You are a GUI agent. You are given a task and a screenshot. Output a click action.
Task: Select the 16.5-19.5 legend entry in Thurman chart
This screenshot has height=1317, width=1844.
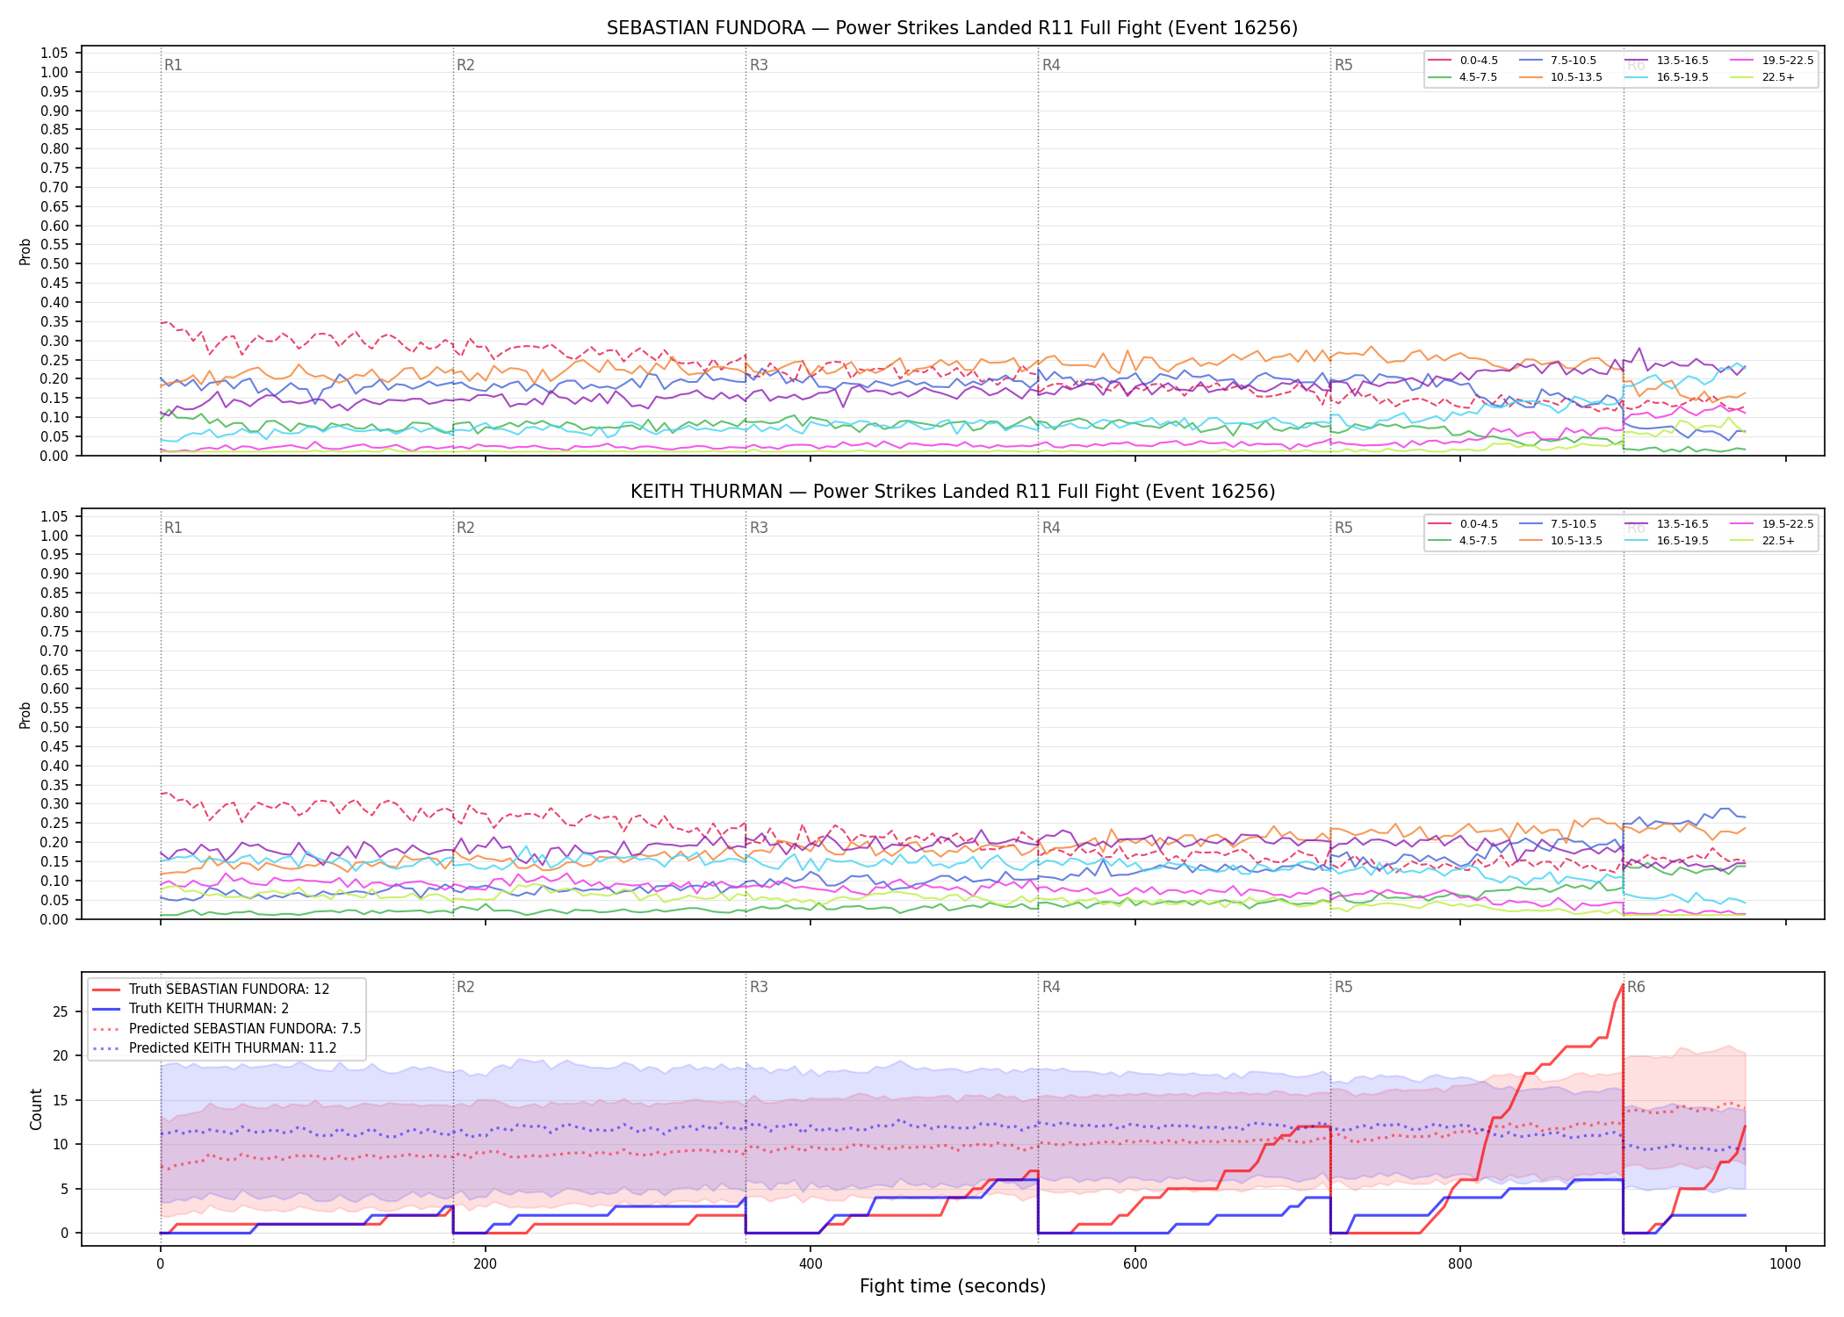1667,541
